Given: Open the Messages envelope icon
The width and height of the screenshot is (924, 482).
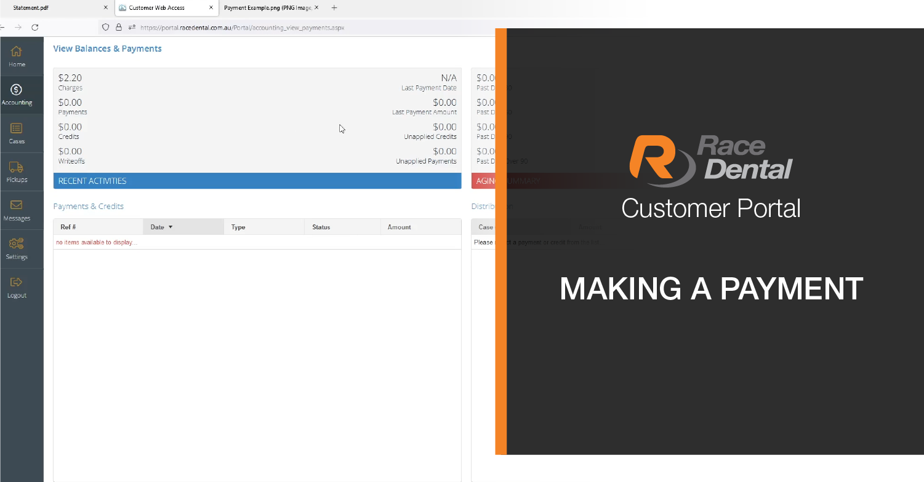Looking at the screenshot, I should tap(17, 205).
